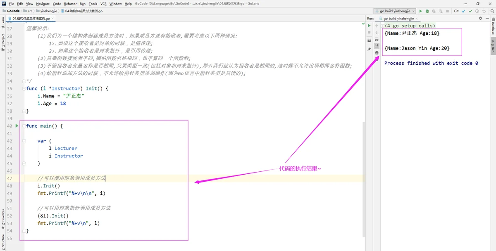Run main function from the gutter arrow
The height and width of the screenshot is (251, 496).
pyautogui.click(x=17, y=126)
